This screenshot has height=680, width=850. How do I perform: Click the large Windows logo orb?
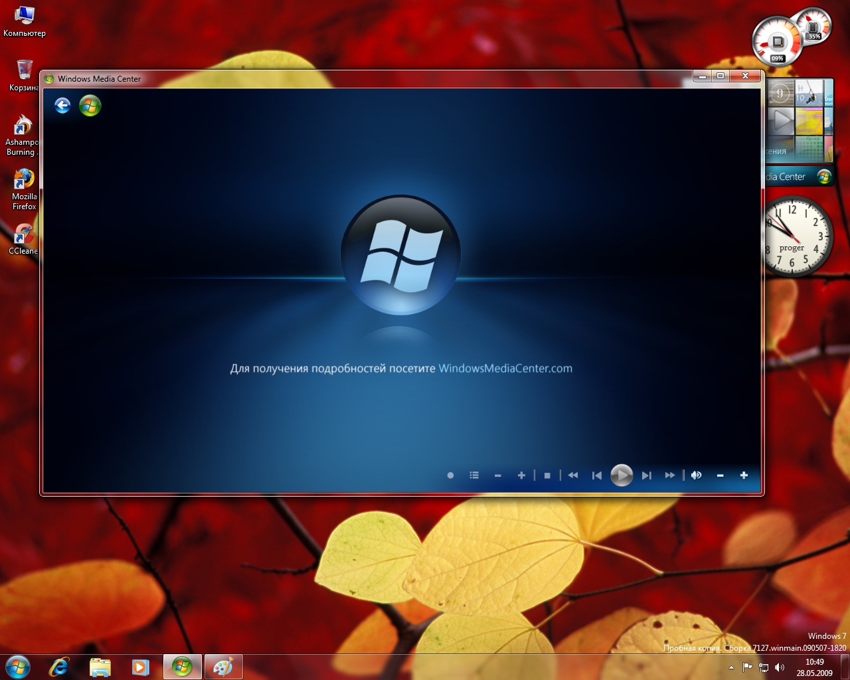400,254
